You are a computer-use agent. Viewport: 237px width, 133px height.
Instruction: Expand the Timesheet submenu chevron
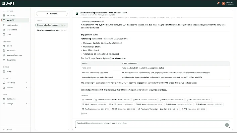(x=26, y=83)
